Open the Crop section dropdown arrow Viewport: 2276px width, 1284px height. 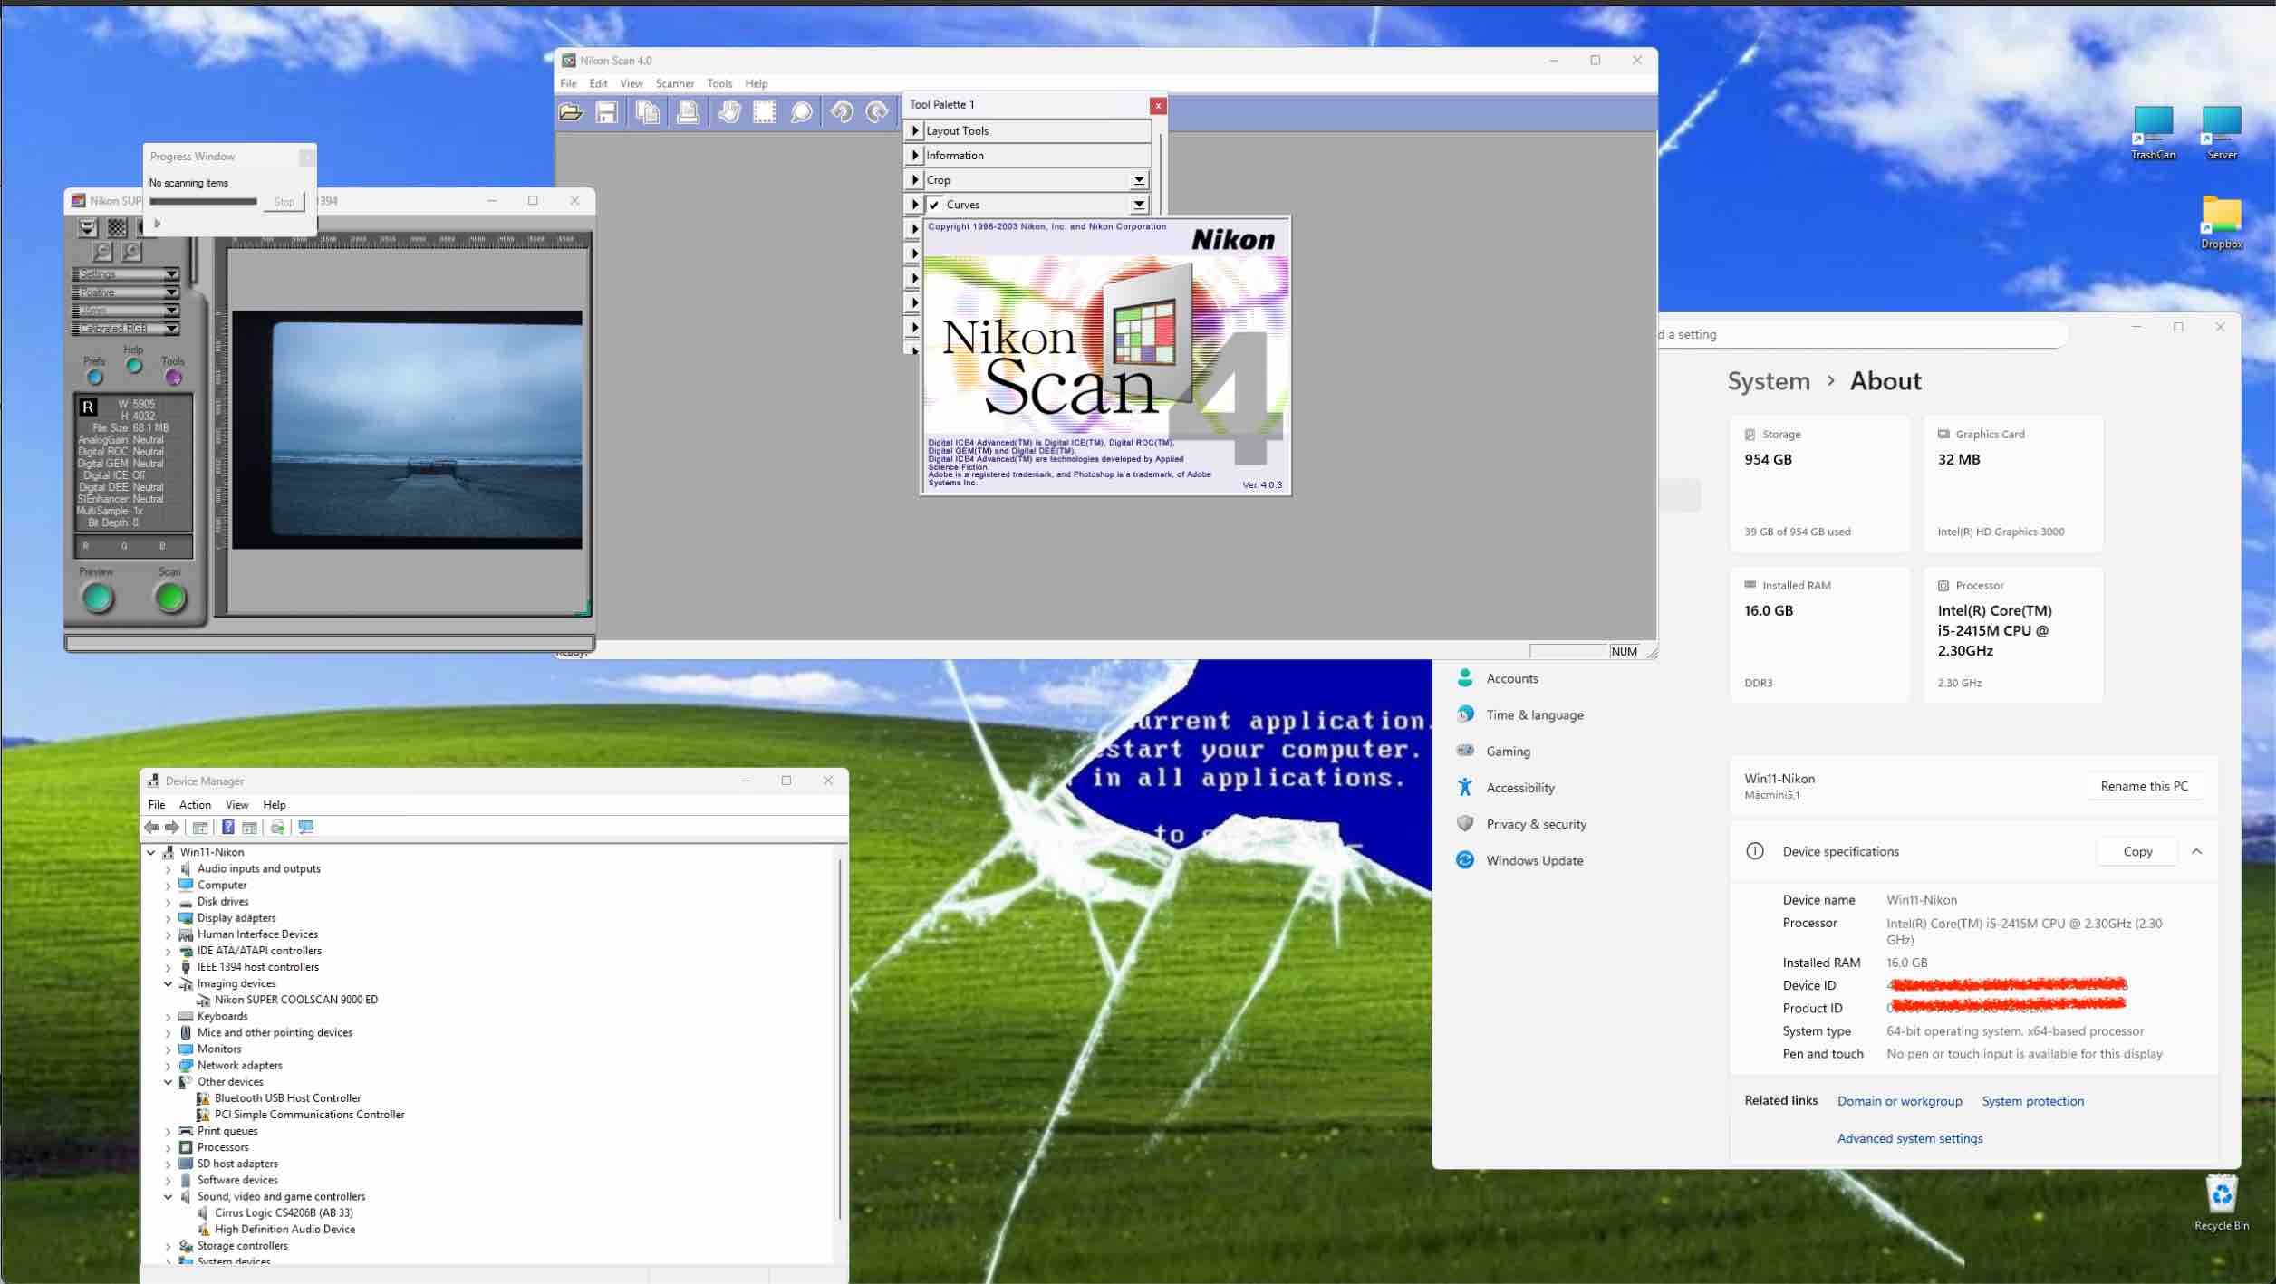[1139, 180]
